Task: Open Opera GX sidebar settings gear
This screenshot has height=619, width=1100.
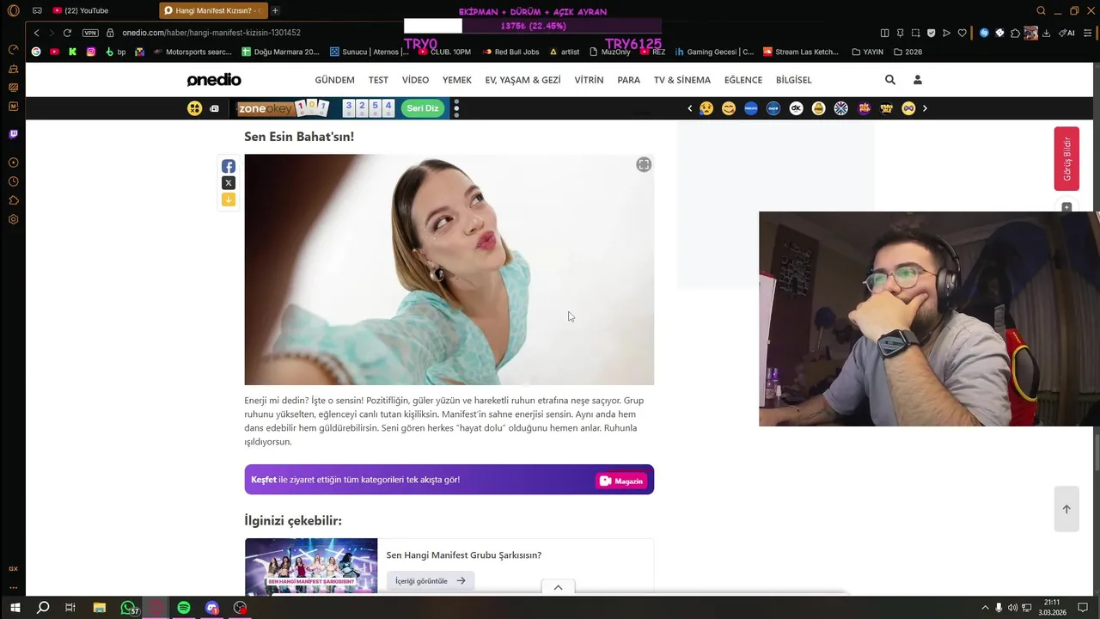Action: (13, 219)
